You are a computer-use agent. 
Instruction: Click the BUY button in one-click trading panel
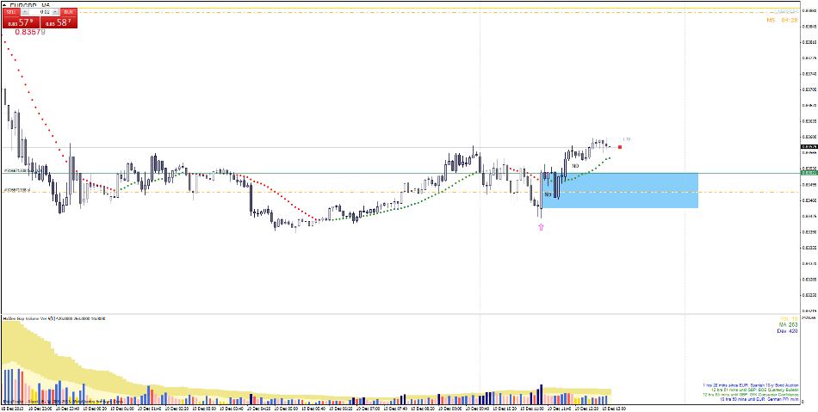(x=69, y=12)
